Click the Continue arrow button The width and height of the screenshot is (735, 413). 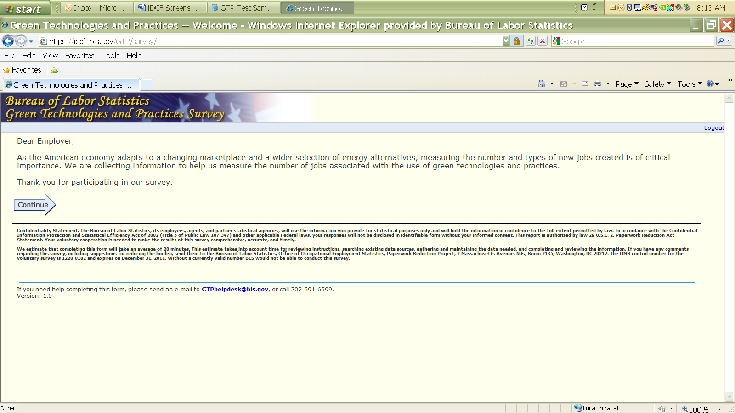point(35,205)
